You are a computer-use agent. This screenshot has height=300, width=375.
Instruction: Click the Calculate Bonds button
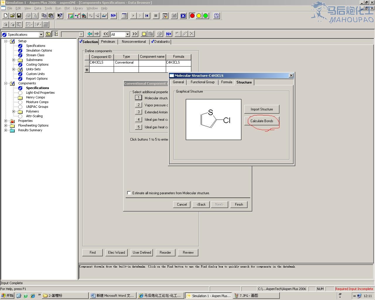262,121
